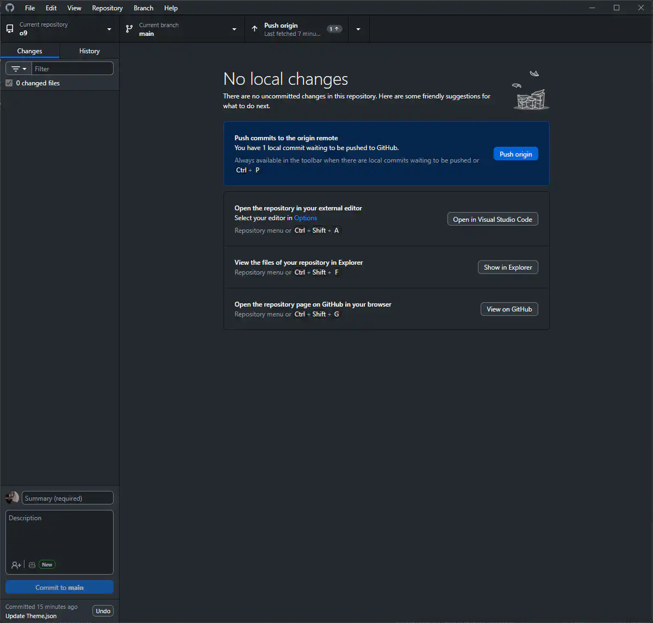Click the Summary (required) input field
The width and height of the screenshot is (653, 623).
coord(67,498)
